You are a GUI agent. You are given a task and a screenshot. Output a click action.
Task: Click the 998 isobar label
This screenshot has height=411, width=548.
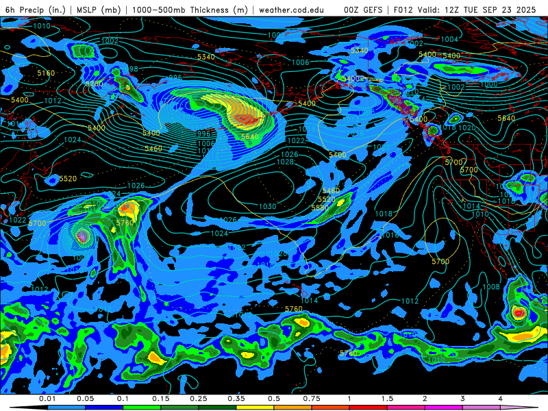[133, 69]
